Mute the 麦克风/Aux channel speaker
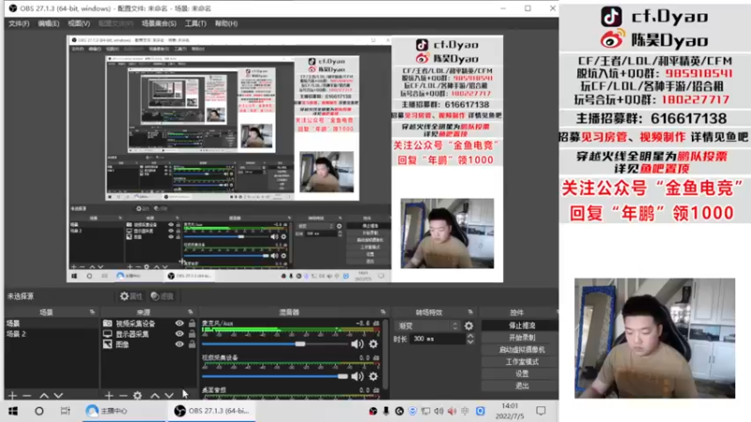Screen dimensions: 751x422 pos(357,343)
